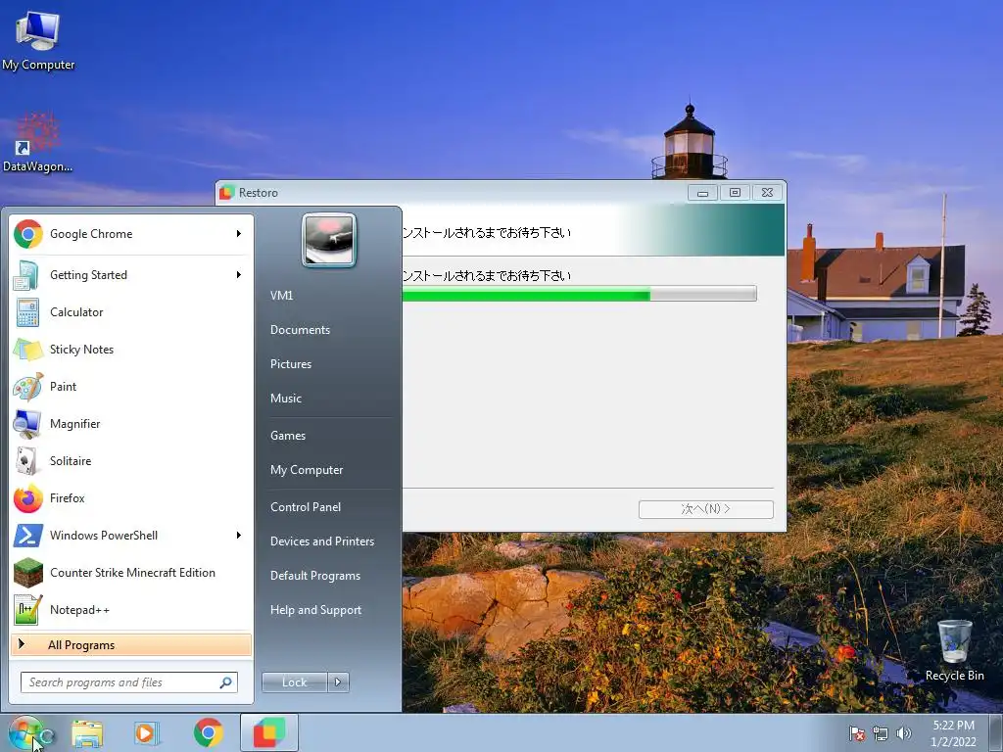This screenshot has height=752, width=1003.
Task: Expand All Programs list
Action: click(131, 644)
